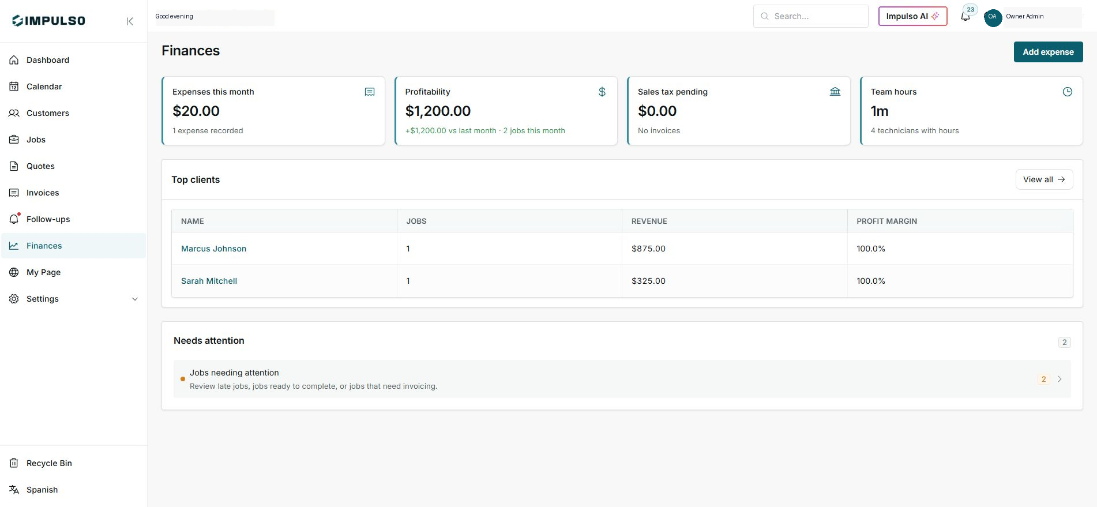The height and width of the screenshot is (507, 1097).
Task: Open the Dashboard home icon
Action: click(14, 60)
